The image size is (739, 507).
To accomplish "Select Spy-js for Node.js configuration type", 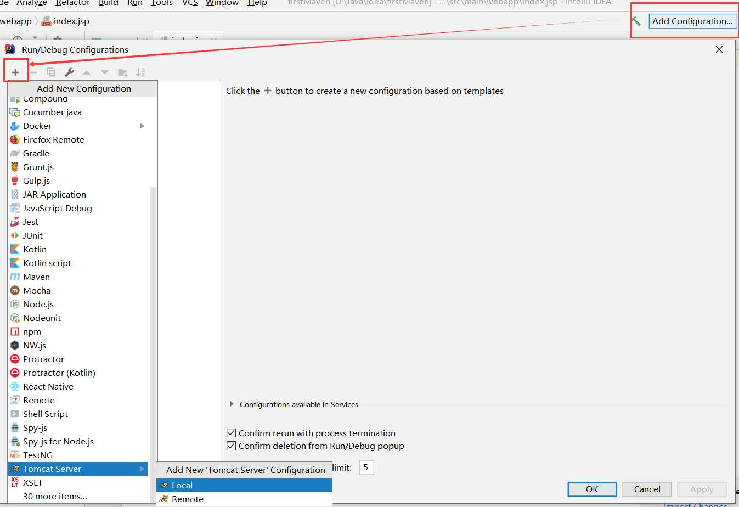I will [77, 441].
